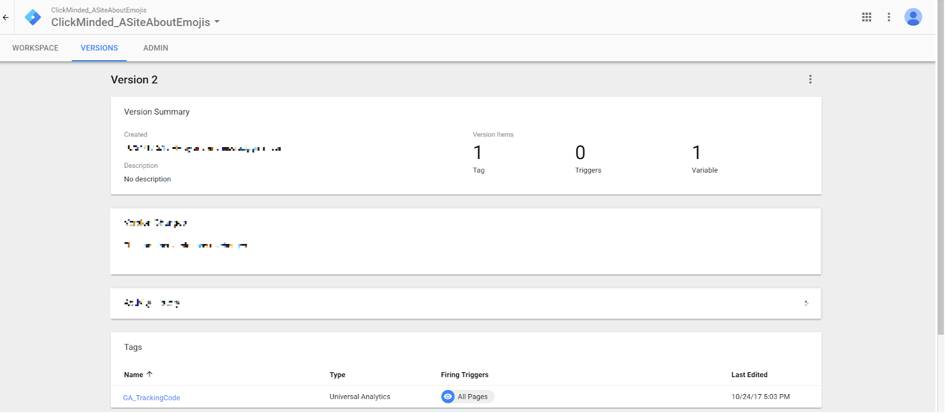Click the Tag count in Version Items
The width and height of the screenshot is (945, 413).
pyautogui.click(x=478, y=154)
